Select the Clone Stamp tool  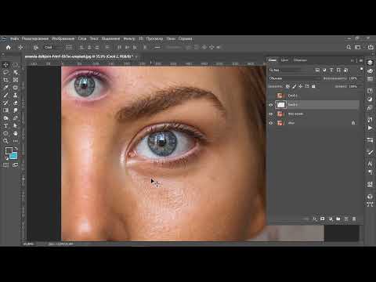click(x=16, y=95)
